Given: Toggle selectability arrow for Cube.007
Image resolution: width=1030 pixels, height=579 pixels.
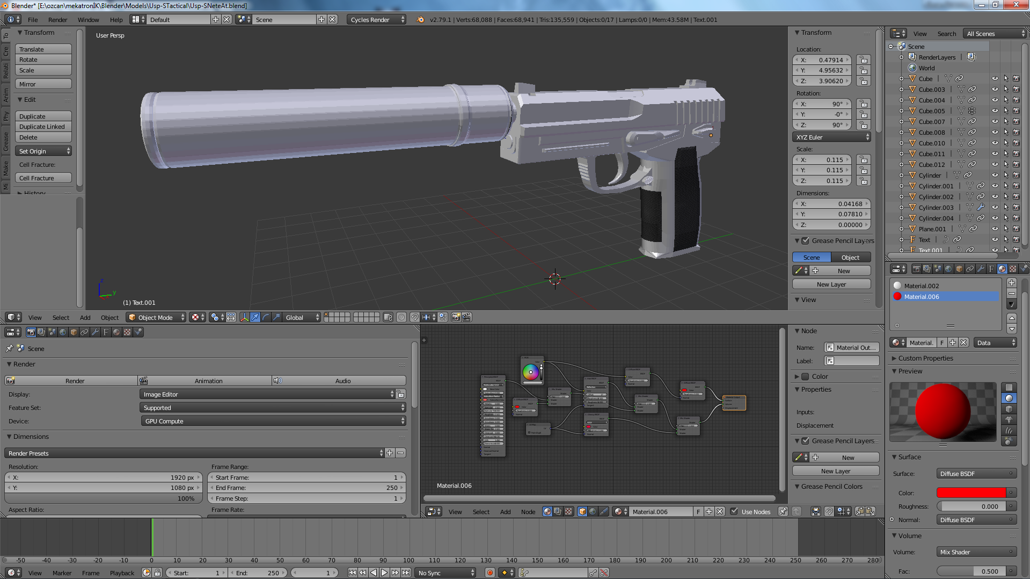Looking at the screenshot, I should click(1006, 122).
